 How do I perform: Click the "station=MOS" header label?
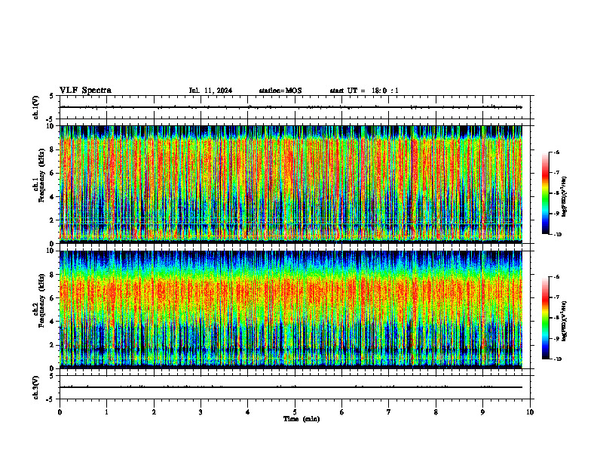point(280,91)
